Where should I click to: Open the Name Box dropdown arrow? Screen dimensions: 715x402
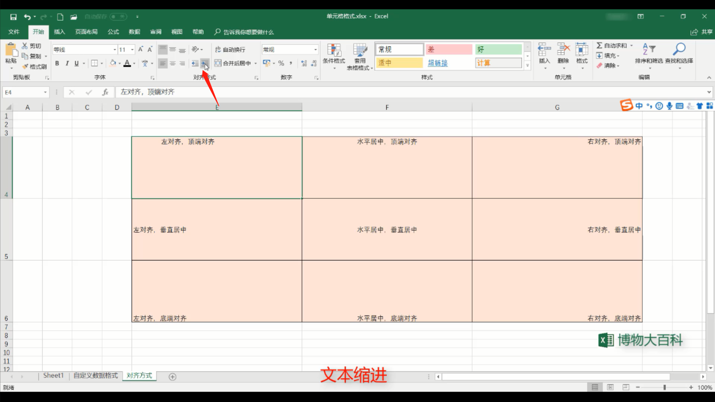pos(45,92)
